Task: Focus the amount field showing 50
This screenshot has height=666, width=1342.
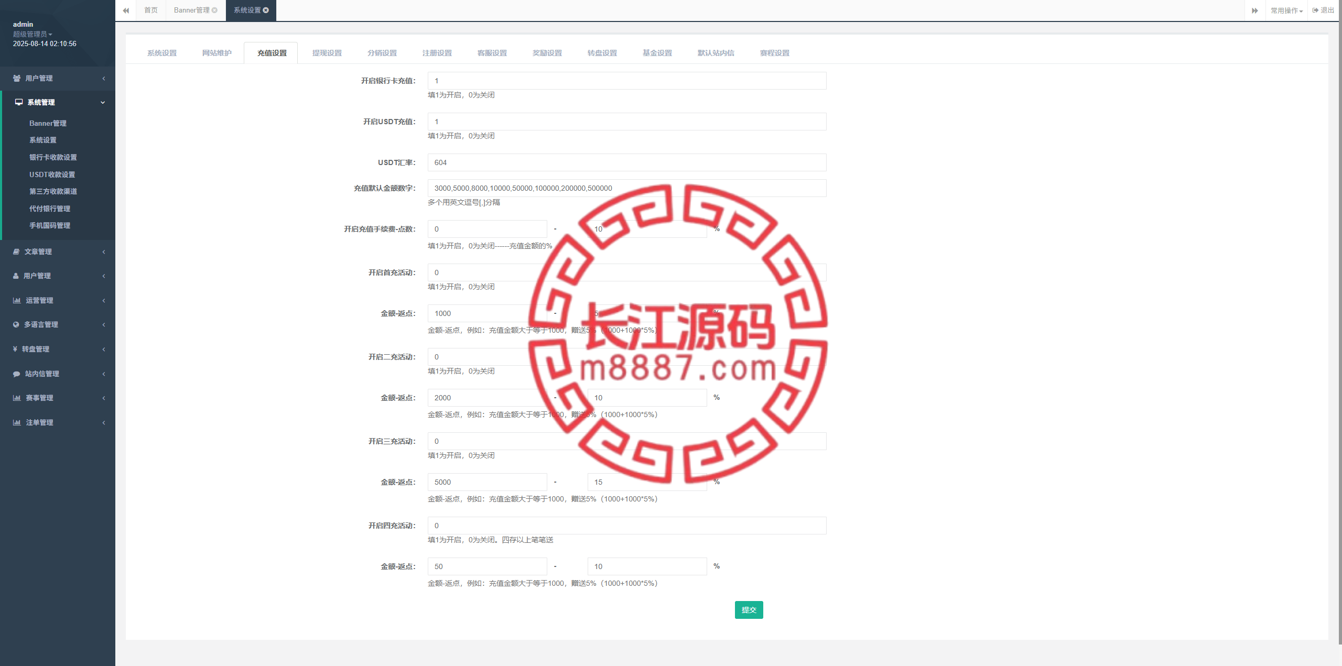Action: [x=488, y=566]
